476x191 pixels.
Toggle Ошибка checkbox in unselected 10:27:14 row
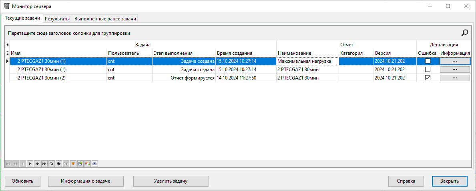(x=428, y=70)
